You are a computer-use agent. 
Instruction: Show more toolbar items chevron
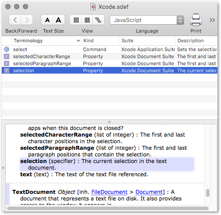pos(212,20)
